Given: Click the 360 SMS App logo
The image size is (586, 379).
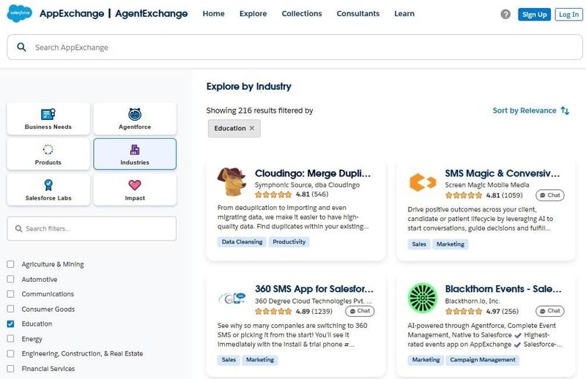Looking at the screenshot, I should (232, 299).
